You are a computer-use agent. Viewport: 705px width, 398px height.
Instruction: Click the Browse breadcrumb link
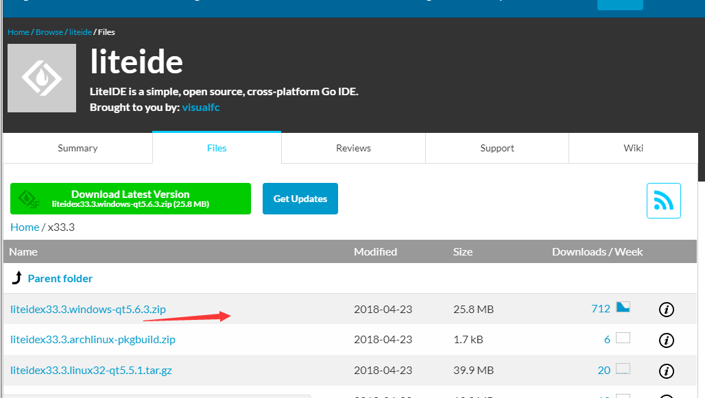[x=49, y=32]
